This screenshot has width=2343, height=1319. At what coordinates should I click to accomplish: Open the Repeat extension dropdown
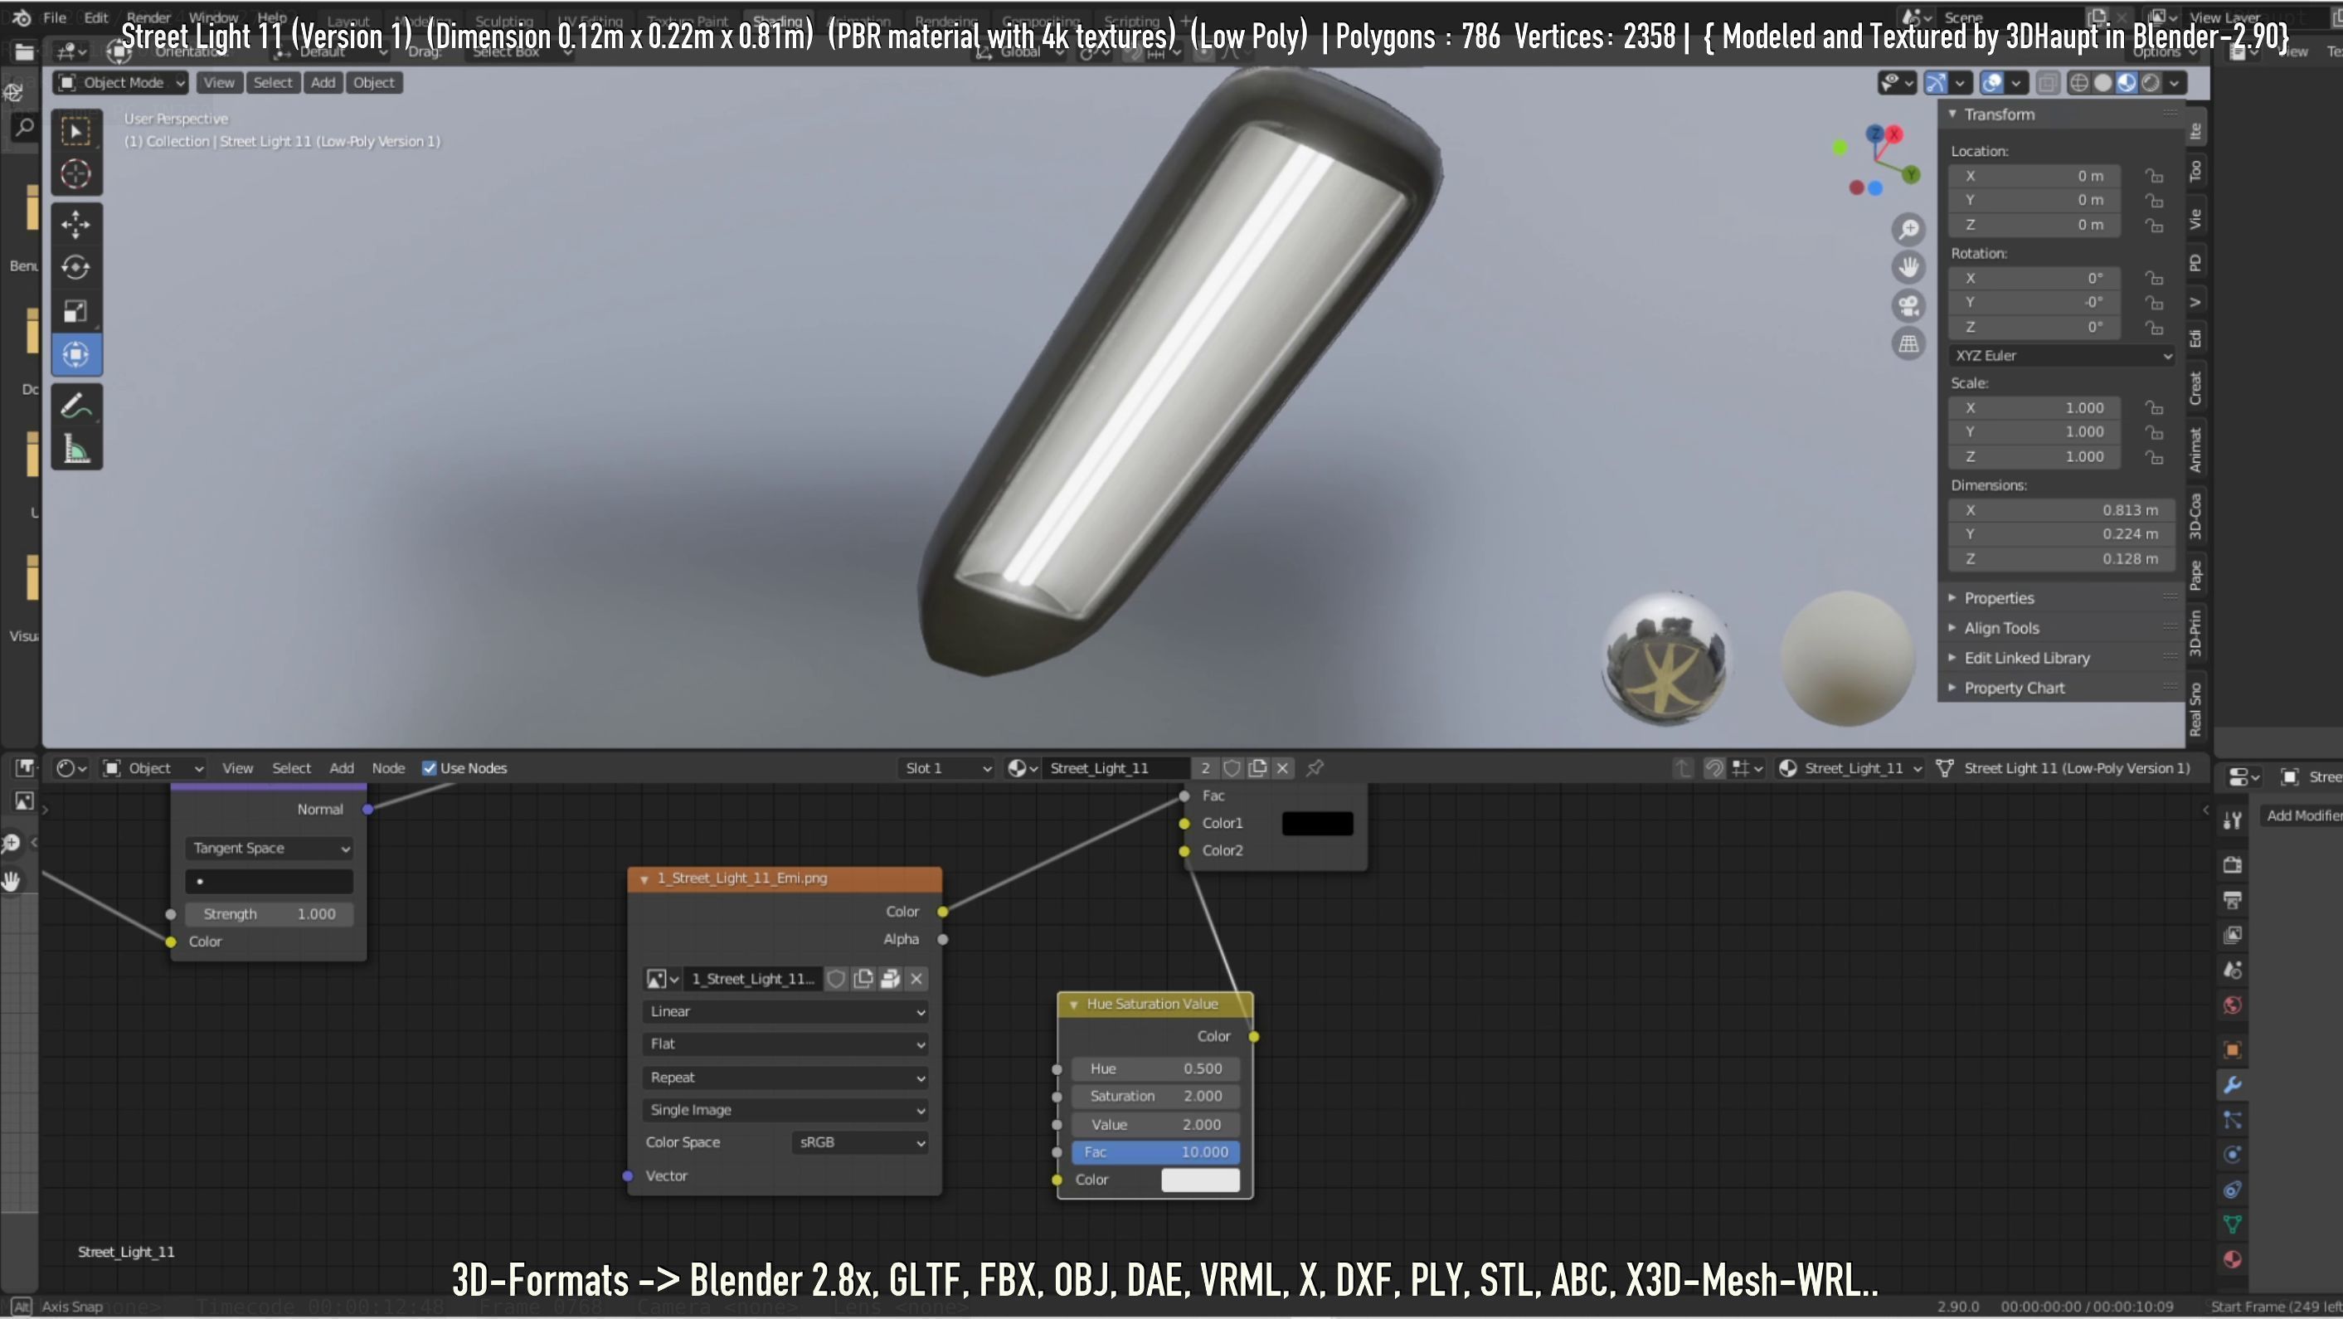pos(785,1077)
